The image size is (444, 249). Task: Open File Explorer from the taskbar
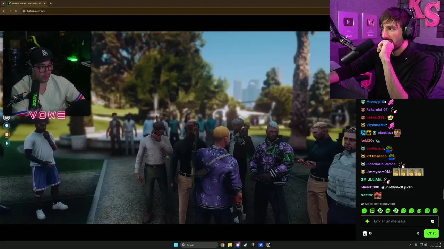pos(230,245)
